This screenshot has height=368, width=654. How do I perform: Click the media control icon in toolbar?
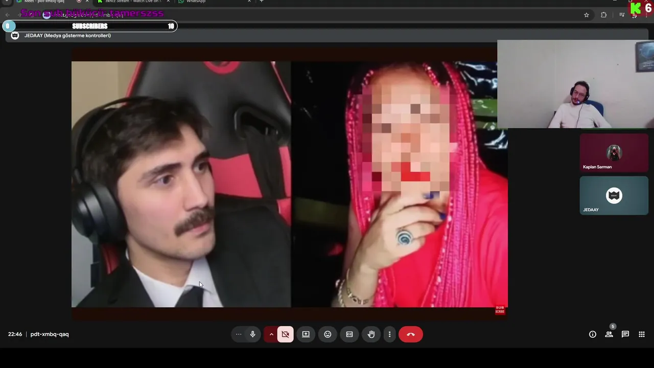(x=622, y=15)
